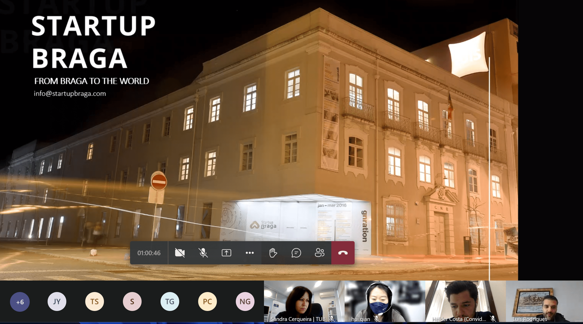Click Sandra Cerqueira's muted mic icon
The image size is (583, 324).
[x=332, y=319]
